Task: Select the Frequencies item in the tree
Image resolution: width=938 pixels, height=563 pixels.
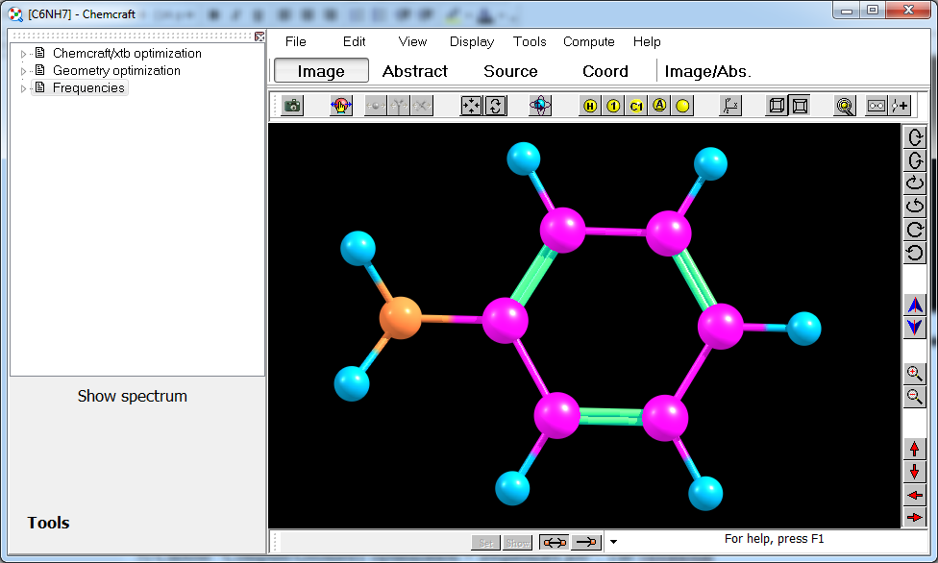Action: (x=88, y=87)
